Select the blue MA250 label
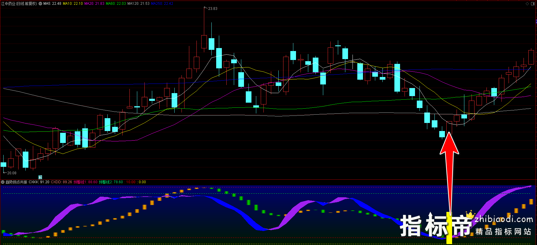This screenshot has width=537, height=245. pos(162,4)
